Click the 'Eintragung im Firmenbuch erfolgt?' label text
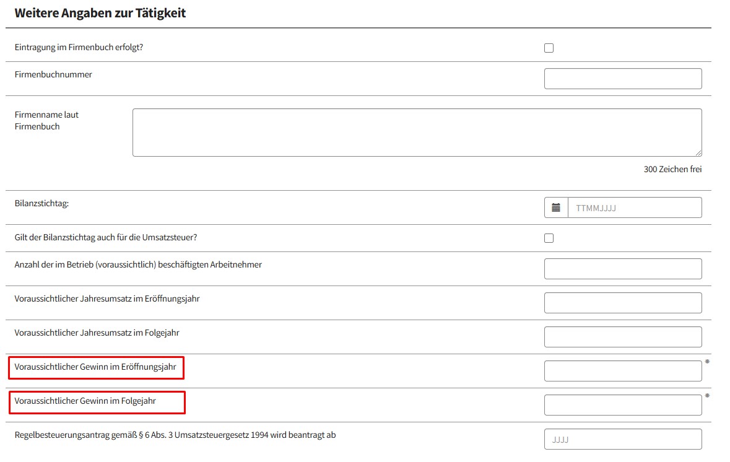 tap(79, 47)
